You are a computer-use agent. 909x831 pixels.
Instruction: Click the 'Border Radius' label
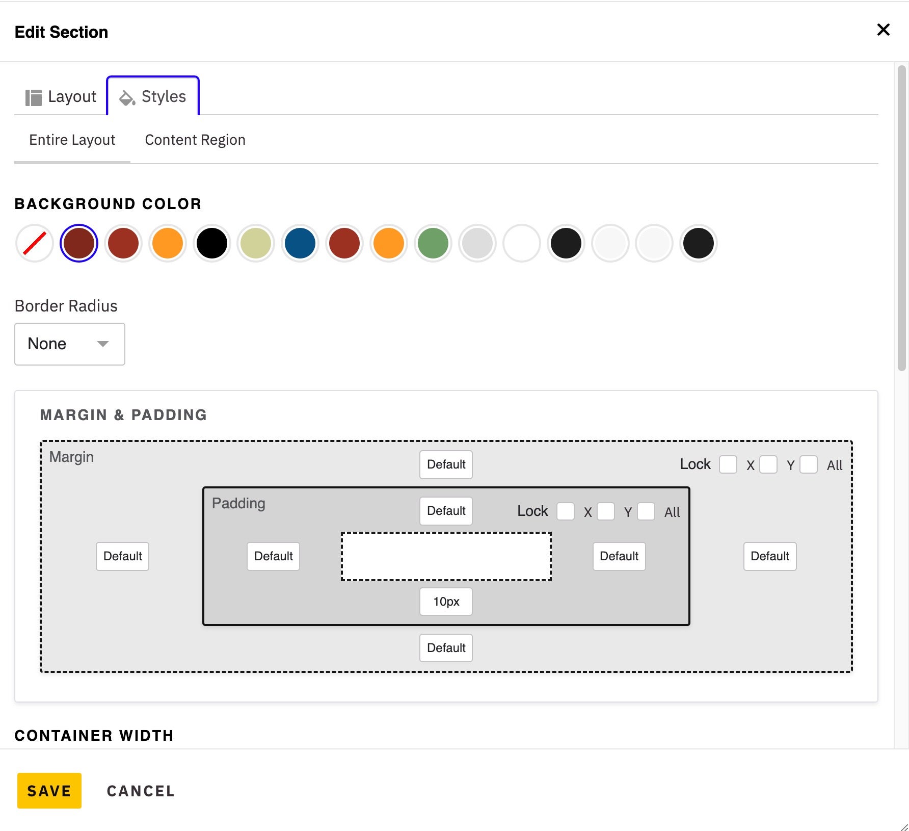point(66,306)
